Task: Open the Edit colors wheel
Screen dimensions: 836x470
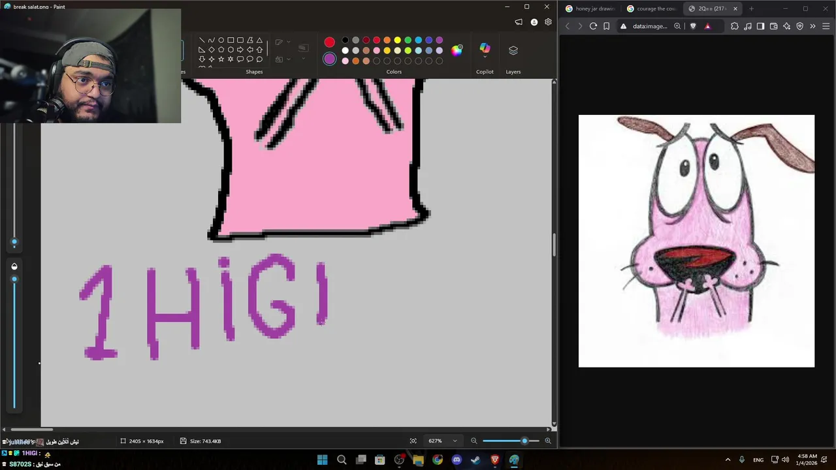Action: (457, 50)
